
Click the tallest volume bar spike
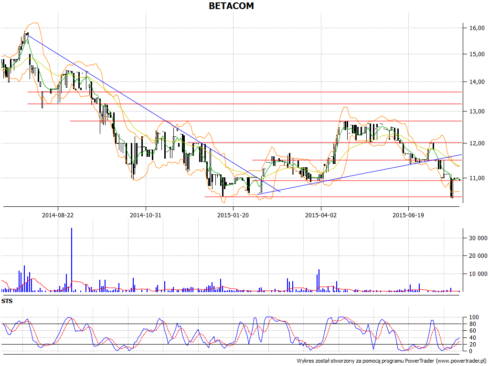pyautogui.click(x=72, y=260)
